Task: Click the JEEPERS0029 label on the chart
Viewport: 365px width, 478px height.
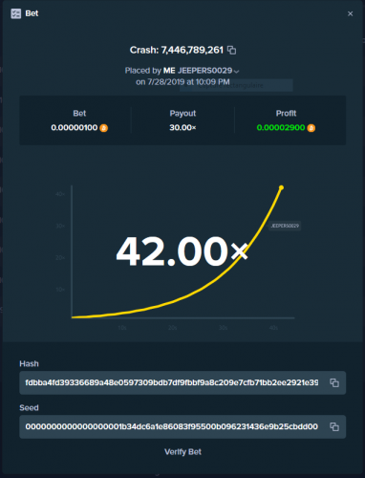Action: pos(285,226)
